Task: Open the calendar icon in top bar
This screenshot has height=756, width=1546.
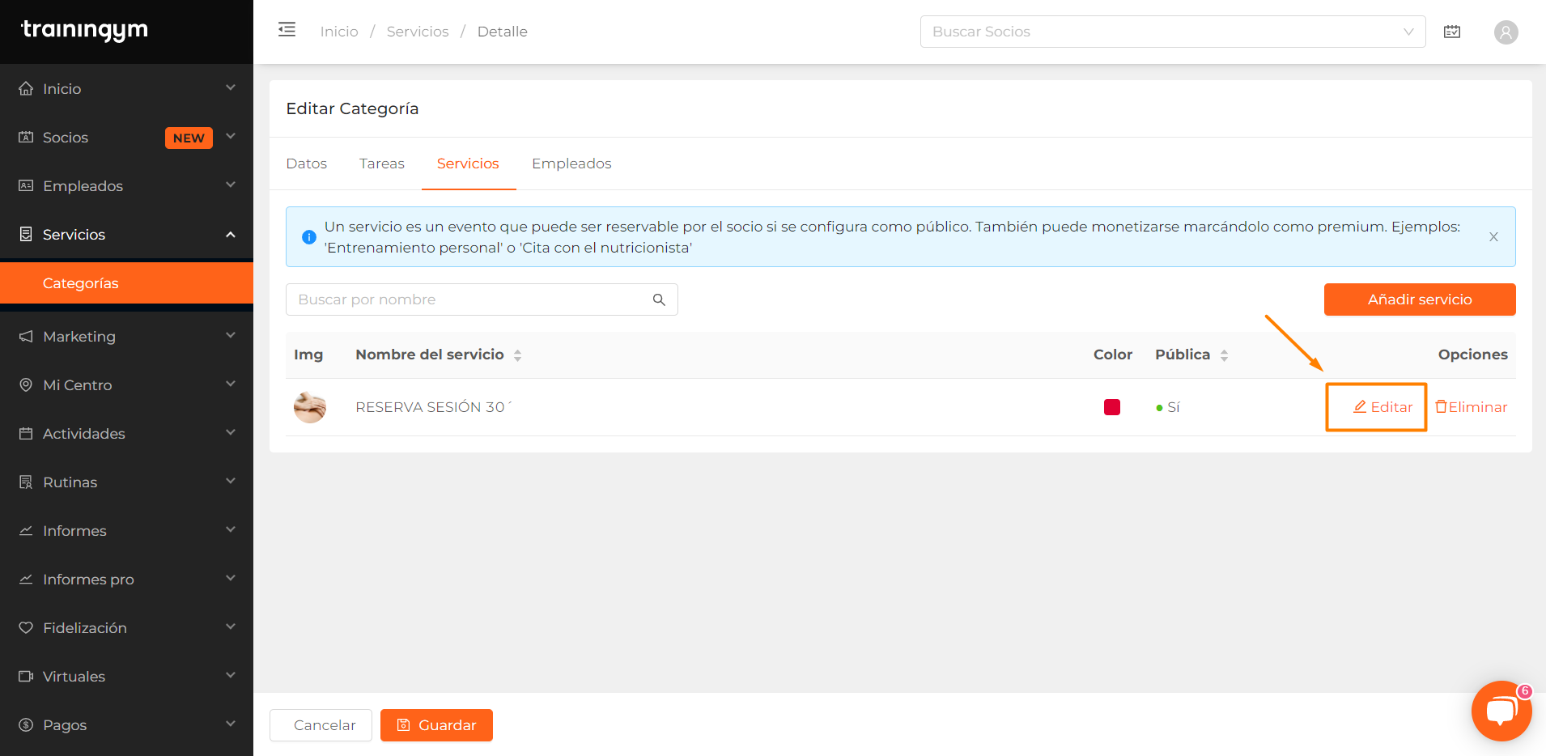Action: tap(1452, 32)
